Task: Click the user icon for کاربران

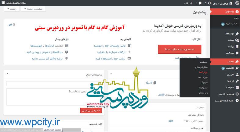Action: pyautogui.click(x=237, y=75)
